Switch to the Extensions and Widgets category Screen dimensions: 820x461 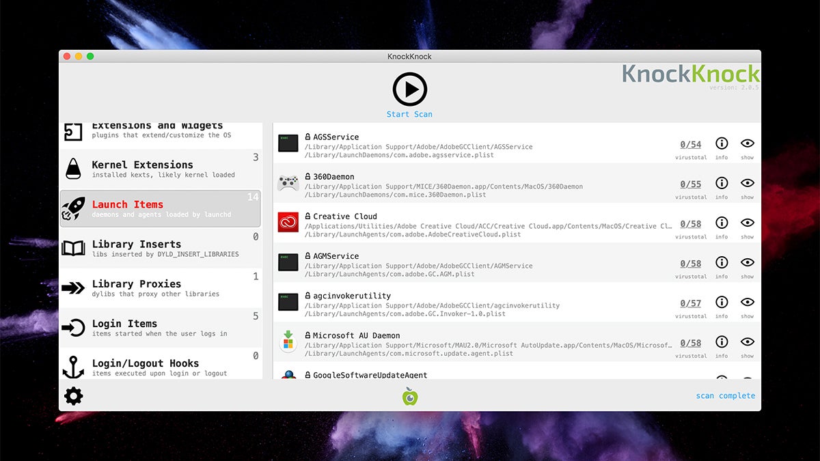(157, 128)
